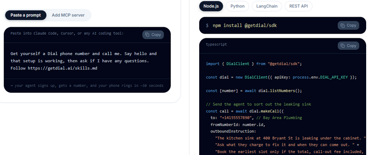Click the DIAL_API_KEY variable text
The width and height of the screenshot is (371, 155).
[334, 77]
